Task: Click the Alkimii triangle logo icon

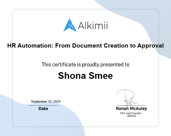Action: tap(70, 25)
